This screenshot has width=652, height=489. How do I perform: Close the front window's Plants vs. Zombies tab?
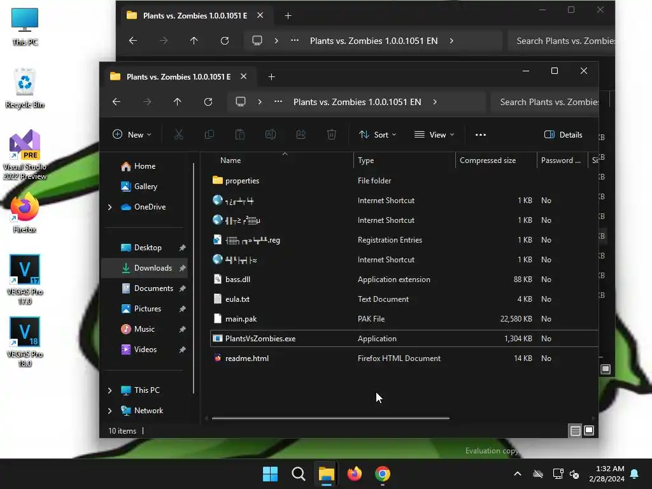pyautogui.click(x=244, y=76)
